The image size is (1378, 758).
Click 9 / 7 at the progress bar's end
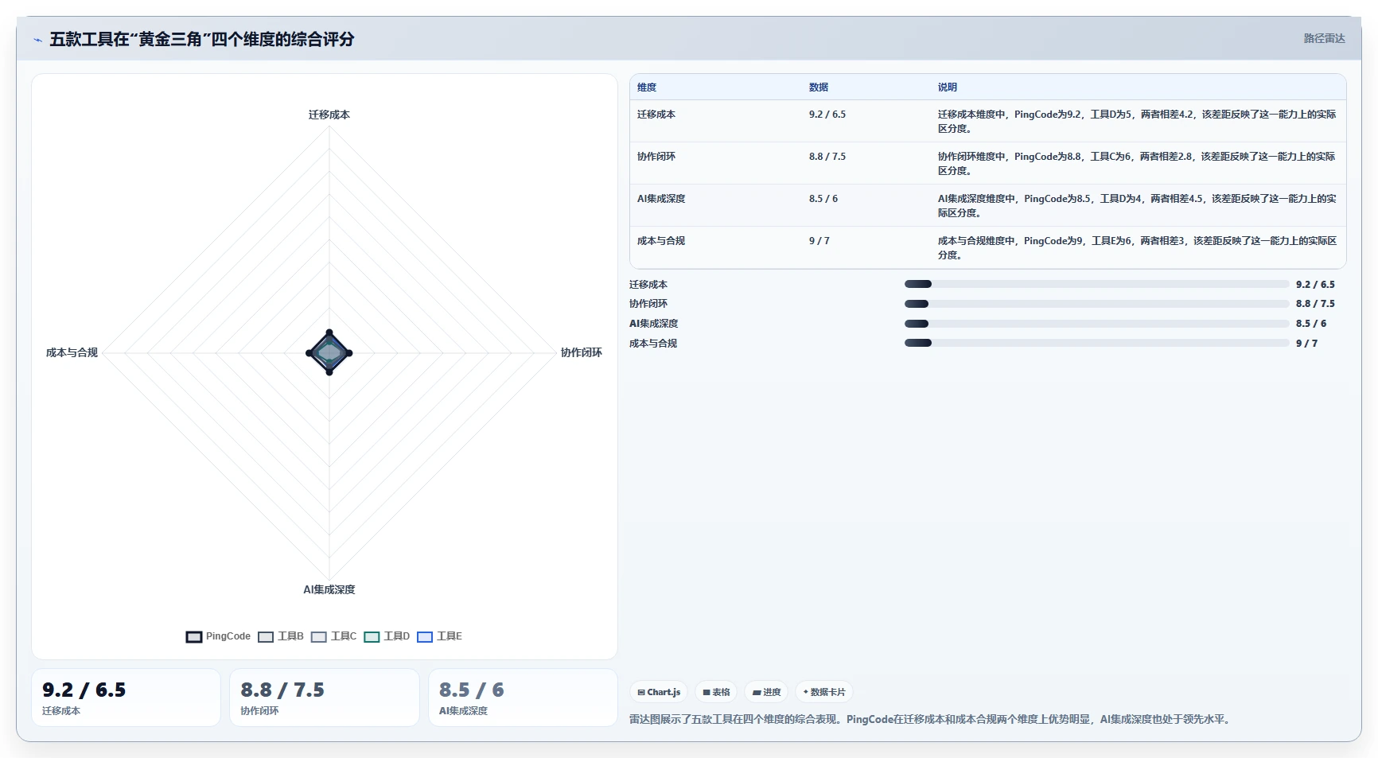click(x=1306, y=344)
